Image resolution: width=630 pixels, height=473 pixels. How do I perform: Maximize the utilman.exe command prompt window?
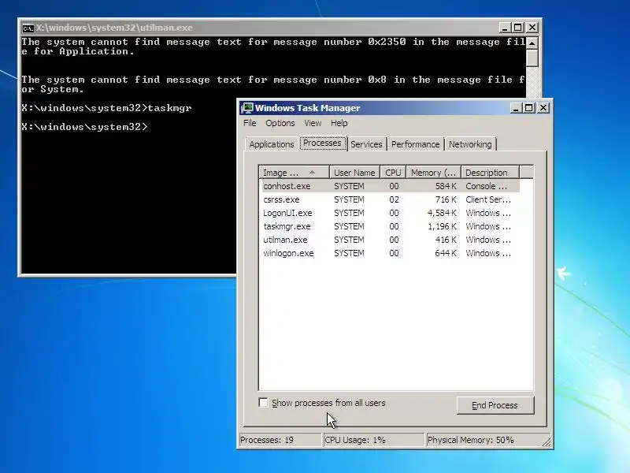point(518,28)
